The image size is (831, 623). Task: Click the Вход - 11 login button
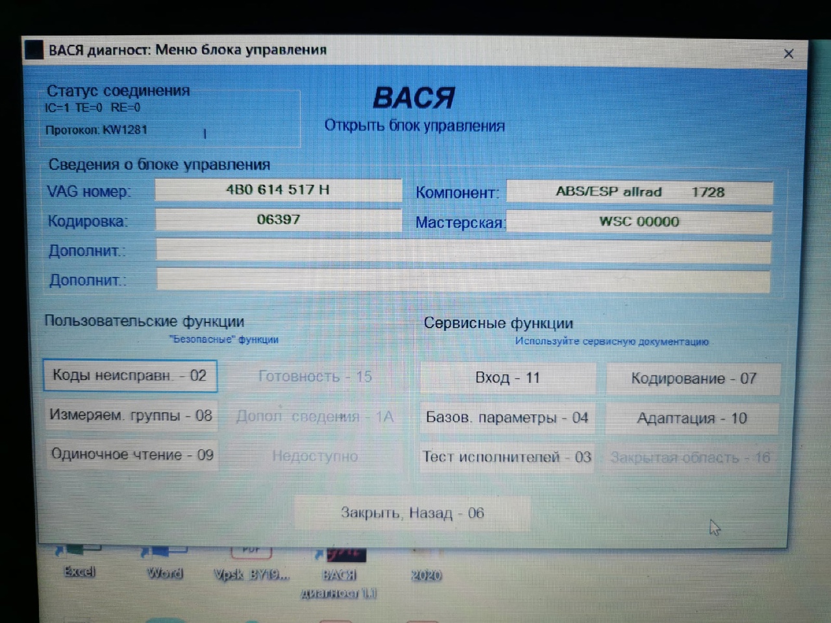tap(508, 378)
